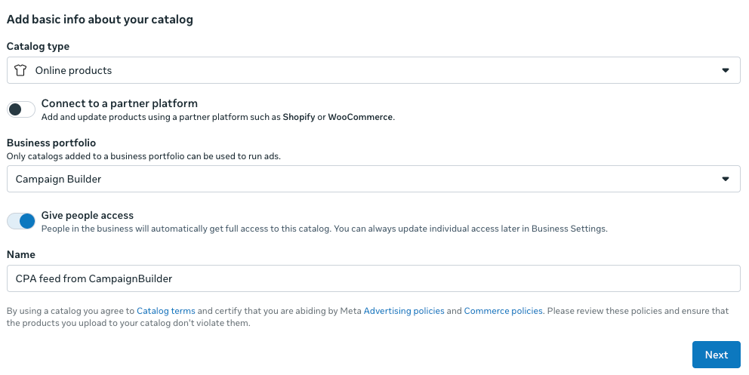Open the Commerce policies link
This screenshot has width=749, height=375.
(x=503, y=311)
